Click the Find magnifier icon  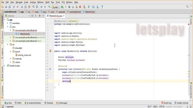click(x=33, y=7)
